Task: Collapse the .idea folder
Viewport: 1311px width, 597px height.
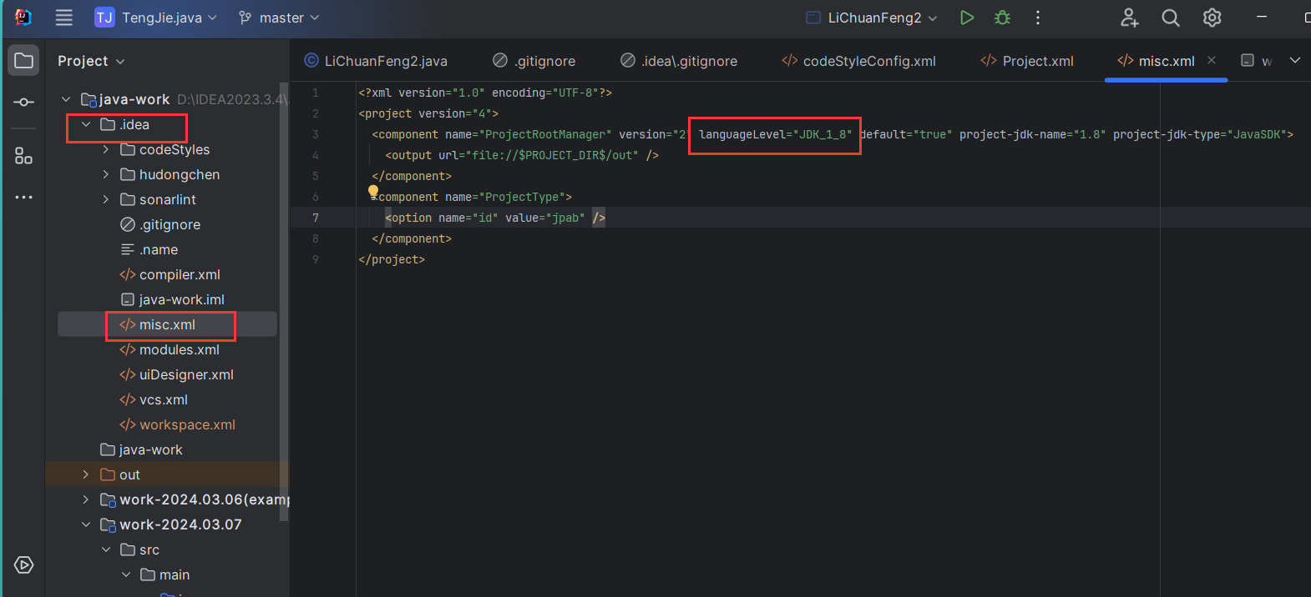Action: (86, 124)
